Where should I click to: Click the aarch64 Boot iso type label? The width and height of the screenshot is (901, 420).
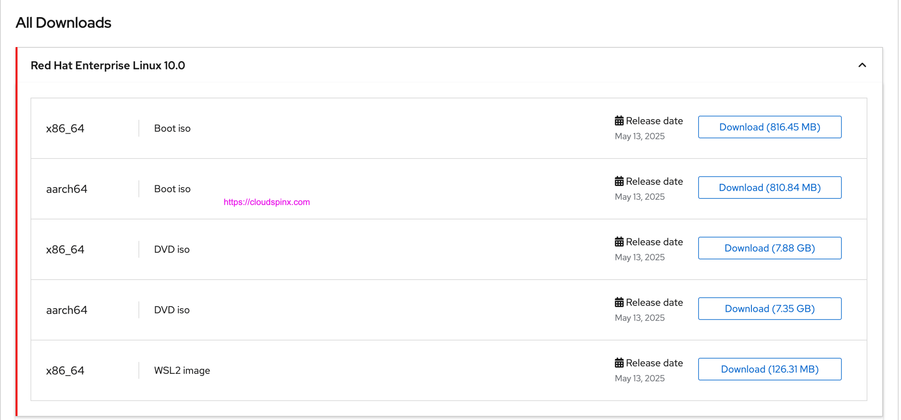tap(172, 189)
